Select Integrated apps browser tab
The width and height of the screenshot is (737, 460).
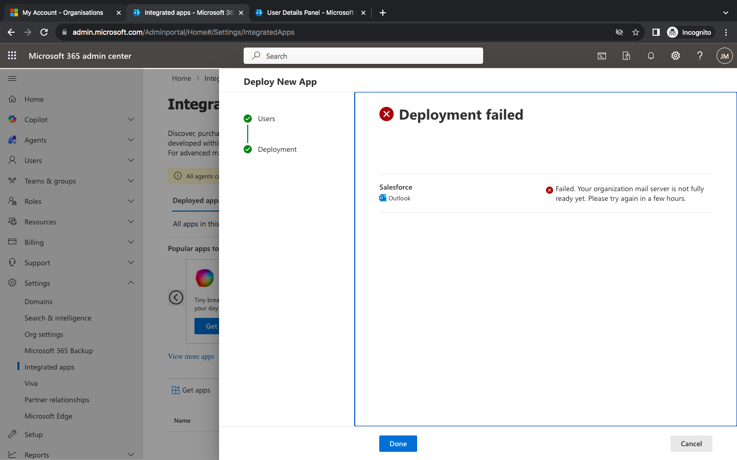pyautogui.click(x=188, y=13)
